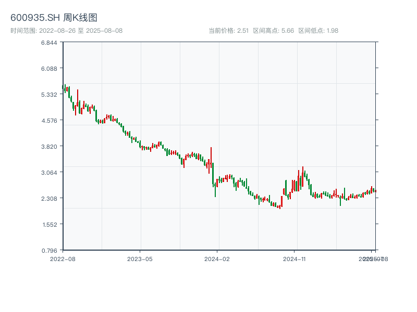This screenshot has height=312, width=417.
Task: Click the 当前价格 2.51 label
Action: 228,31
